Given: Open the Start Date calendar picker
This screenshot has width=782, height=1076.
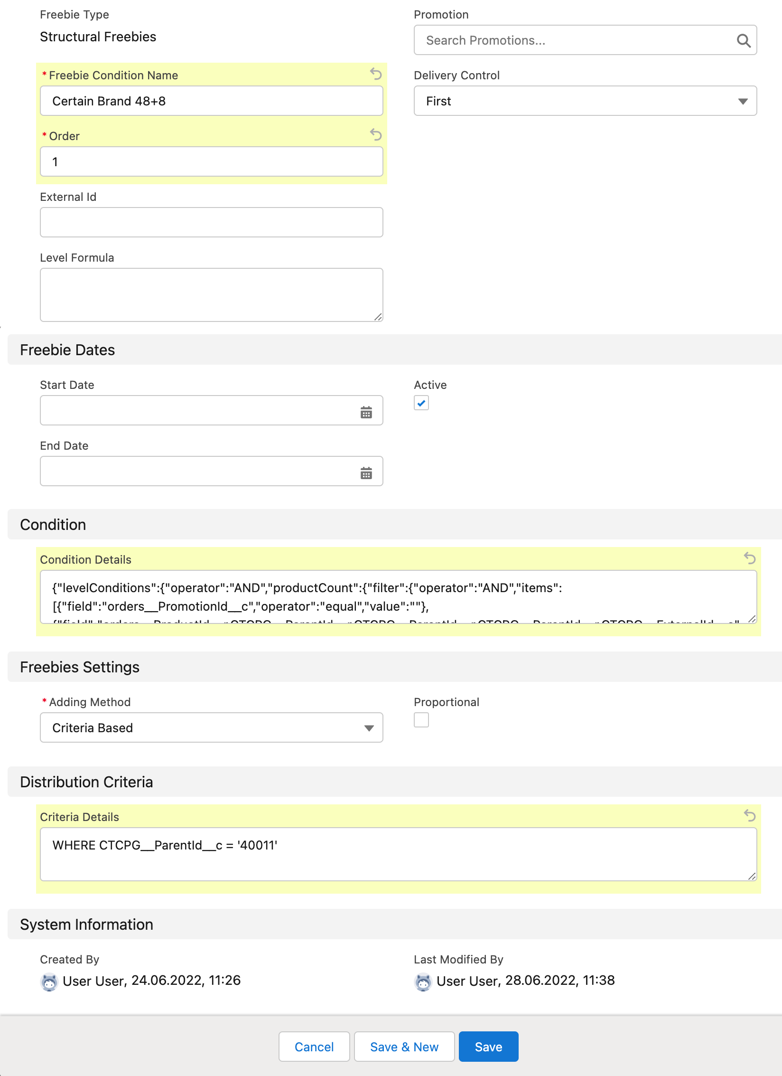Looking at the screenshot, I should tap(366, 412).
